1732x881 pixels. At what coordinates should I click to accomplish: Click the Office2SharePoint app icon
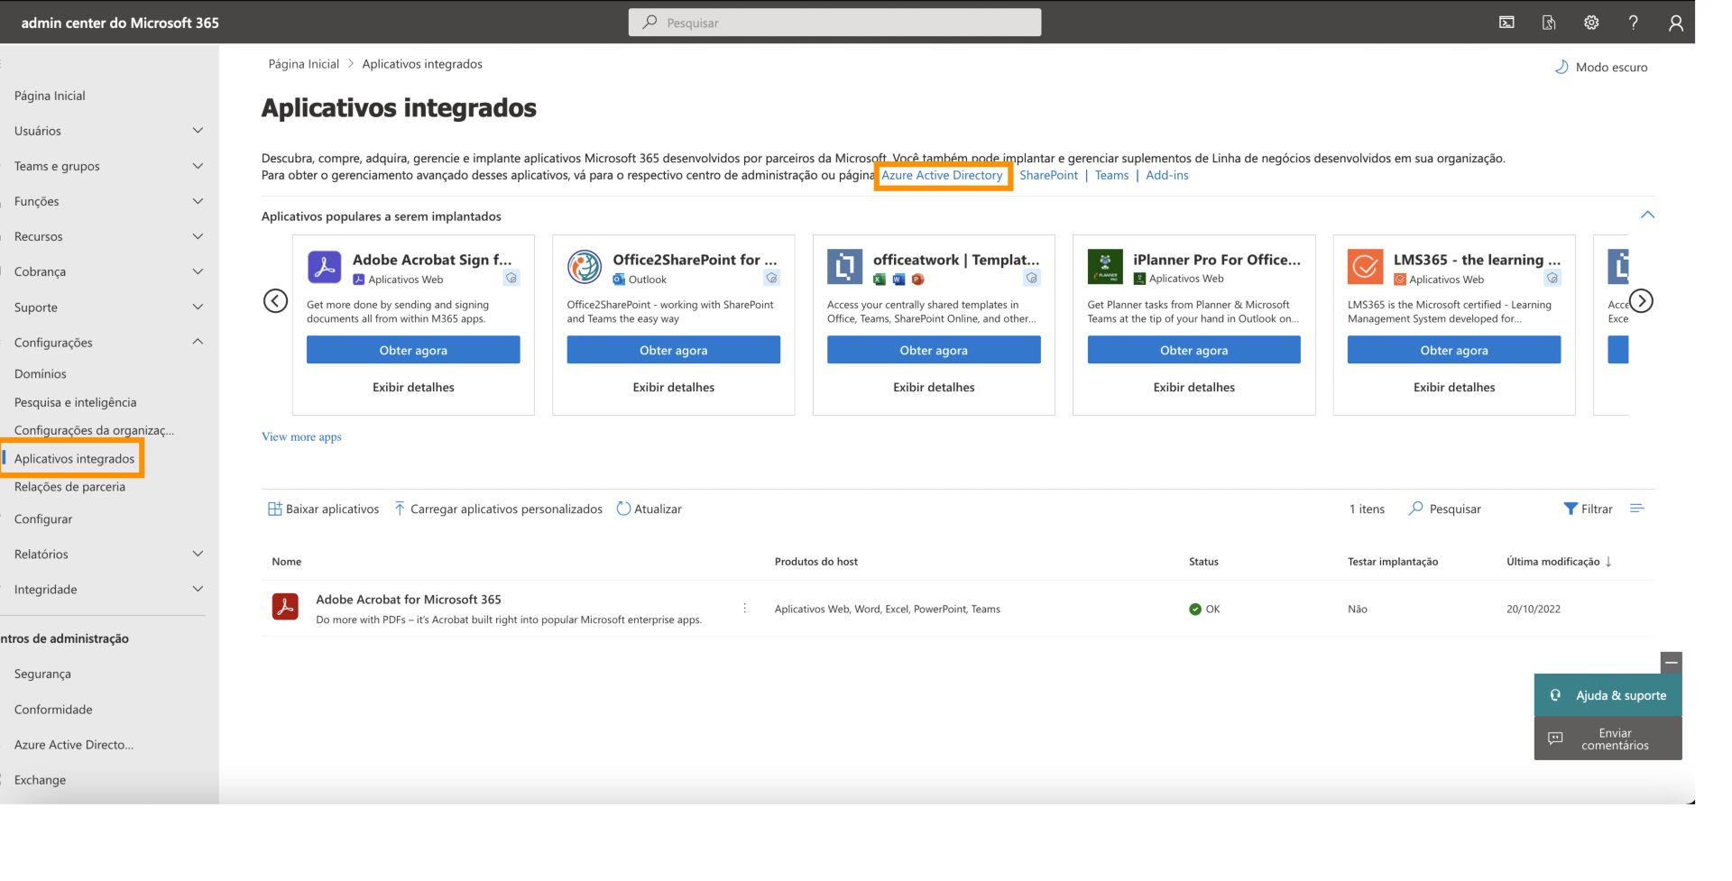coord(585,267)
